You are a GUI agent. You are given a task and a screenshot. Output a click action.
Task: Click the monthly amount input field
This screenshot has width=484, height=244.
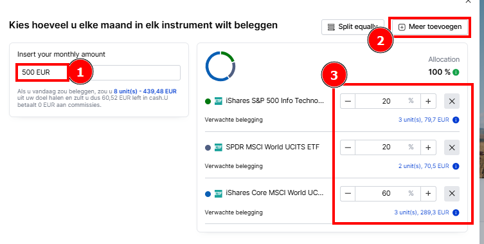[99, 73]
